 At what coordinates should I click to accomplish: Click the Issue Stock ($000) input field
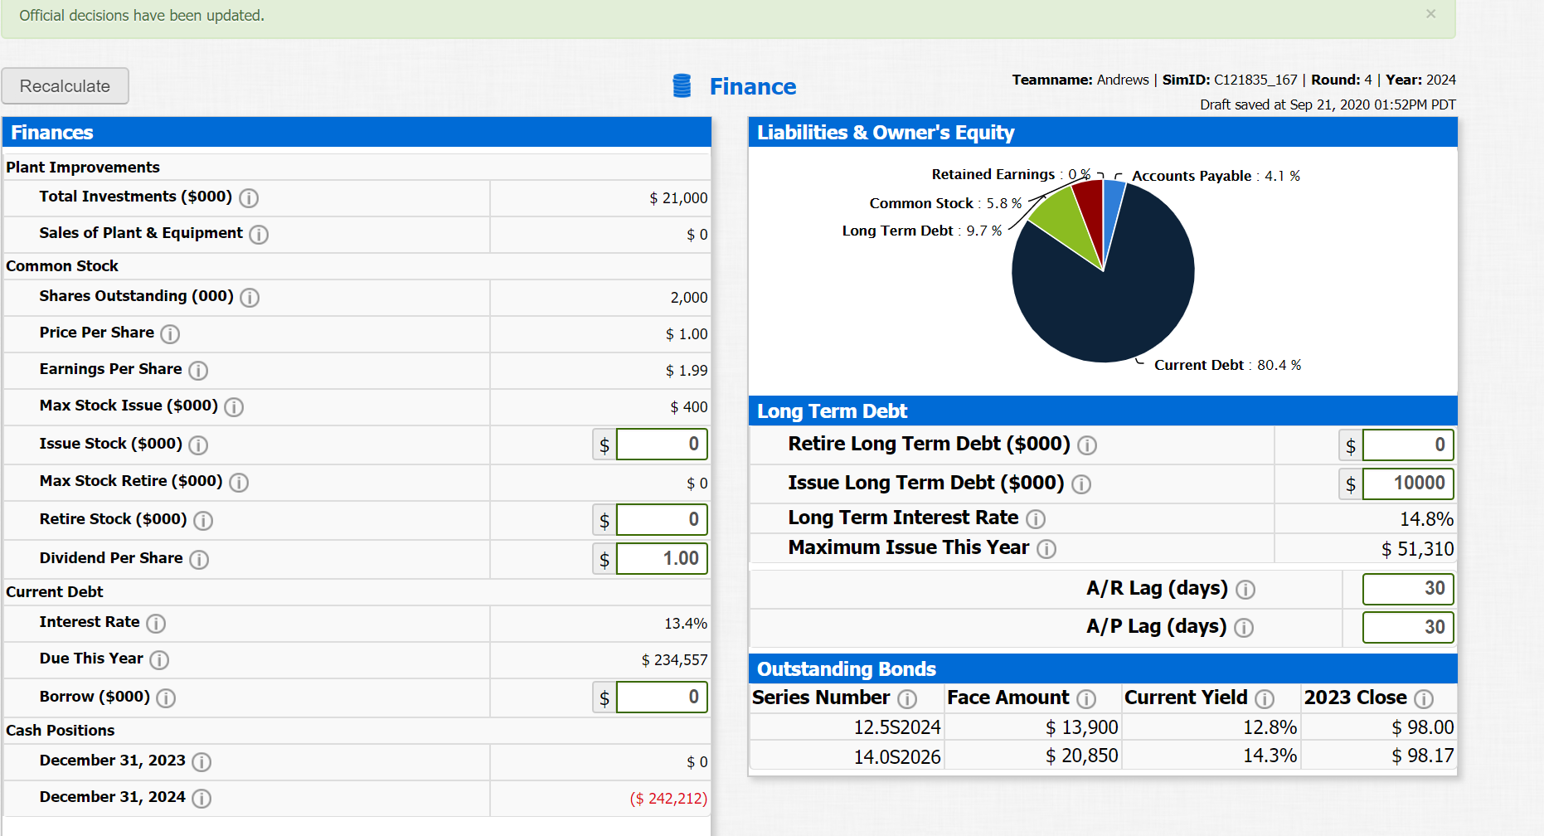click(x=662, y=444)
